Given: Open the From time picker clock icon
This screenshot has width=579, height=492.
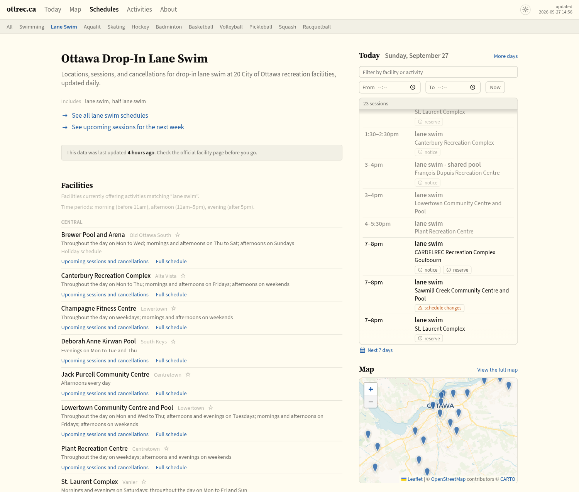Looking at the screenshot, I should tap(413, 87).
